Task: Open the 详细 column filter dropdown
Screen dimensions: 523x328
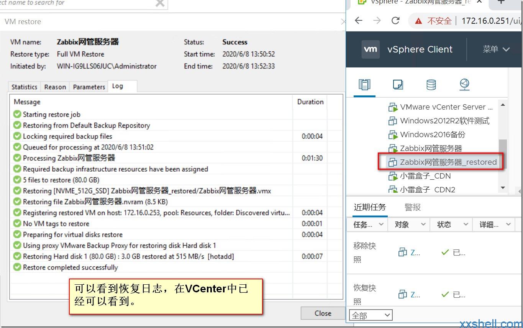Action: tap(508, 225)
